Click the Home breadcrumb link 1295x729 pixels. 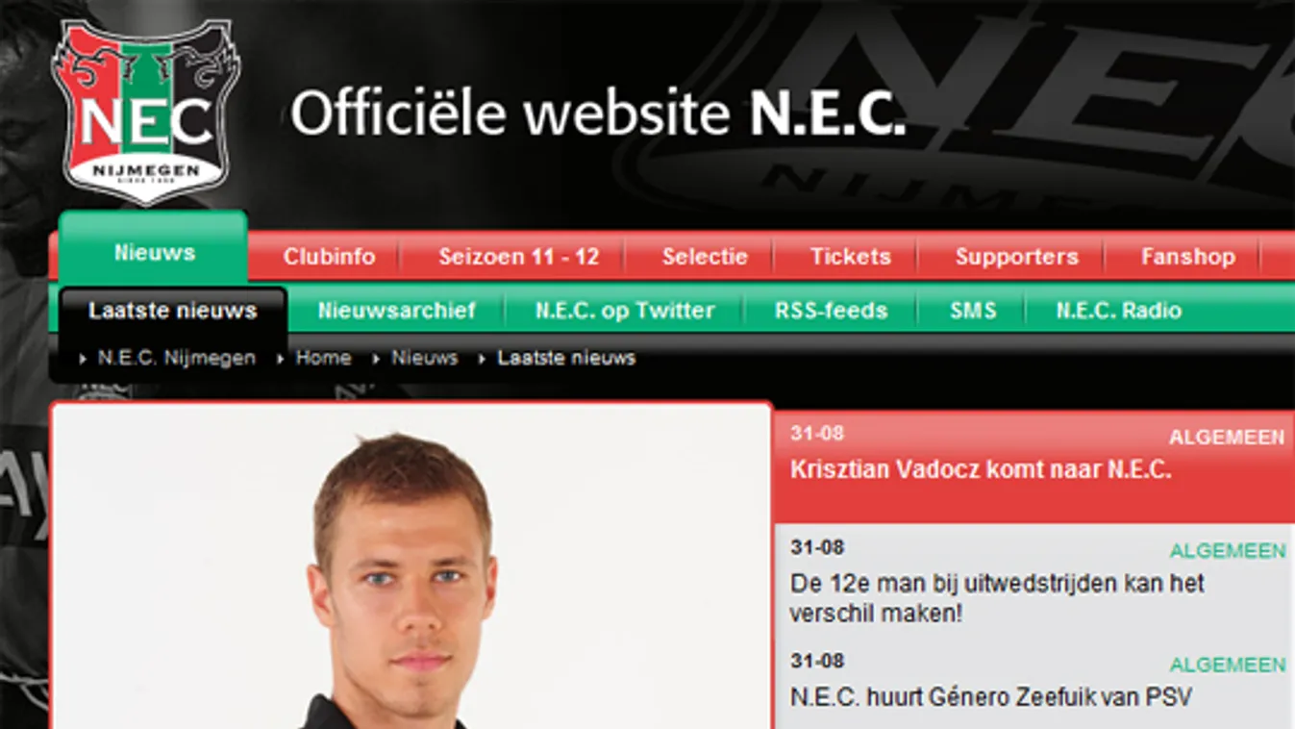(x=323, y=358)
